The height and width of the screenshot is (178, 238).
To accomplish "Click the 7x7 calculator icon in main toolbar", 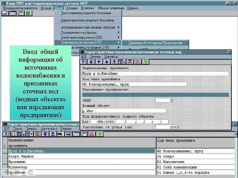I will (13, 13).
